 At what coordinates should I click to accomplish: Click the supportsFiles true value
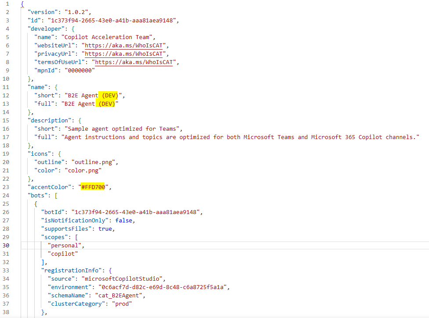pos(105,229)
